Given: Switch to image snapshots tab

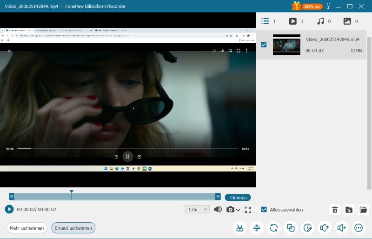Looking at the screenshot, I should [351, 21].
